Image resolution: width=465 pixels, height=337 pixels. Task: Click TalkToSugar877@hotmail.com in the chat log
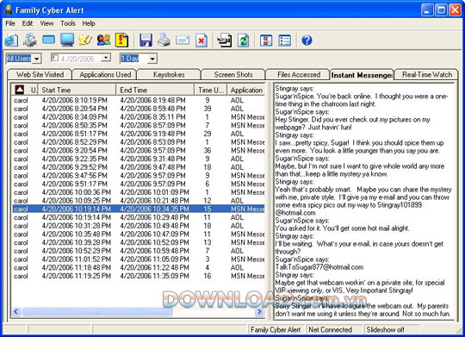(x=319, y=267)
